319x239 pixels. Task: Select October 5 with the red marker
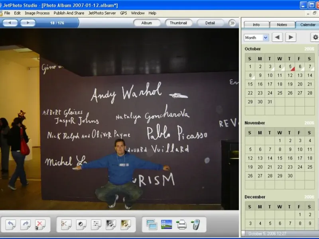click(x=290, y=67)
